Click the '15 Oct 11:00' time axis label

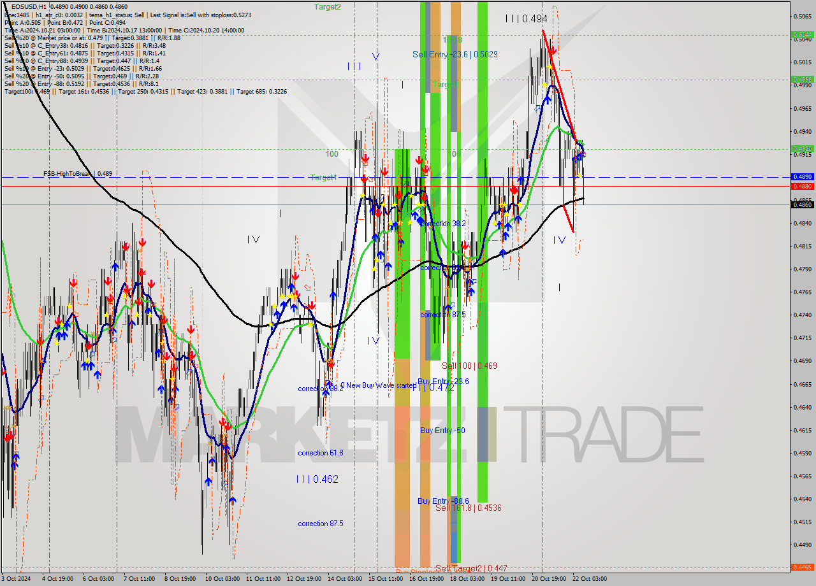pyautogui.click(x=385, y=579)
